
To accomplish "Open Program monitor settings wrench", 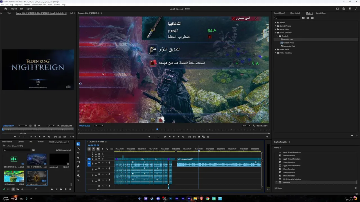I will coord(254,126).
